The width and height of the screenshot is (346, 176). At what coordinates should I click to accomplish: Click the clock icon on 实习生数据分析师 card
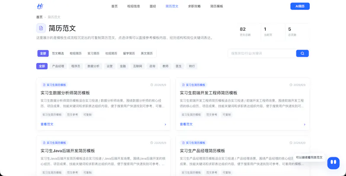pos(152,85)
